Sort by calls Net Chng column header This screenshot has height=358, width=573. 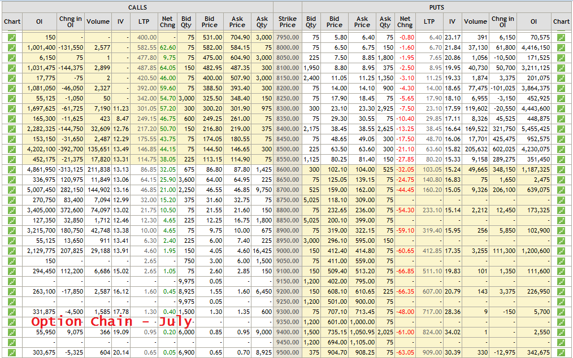pos(167,21)
